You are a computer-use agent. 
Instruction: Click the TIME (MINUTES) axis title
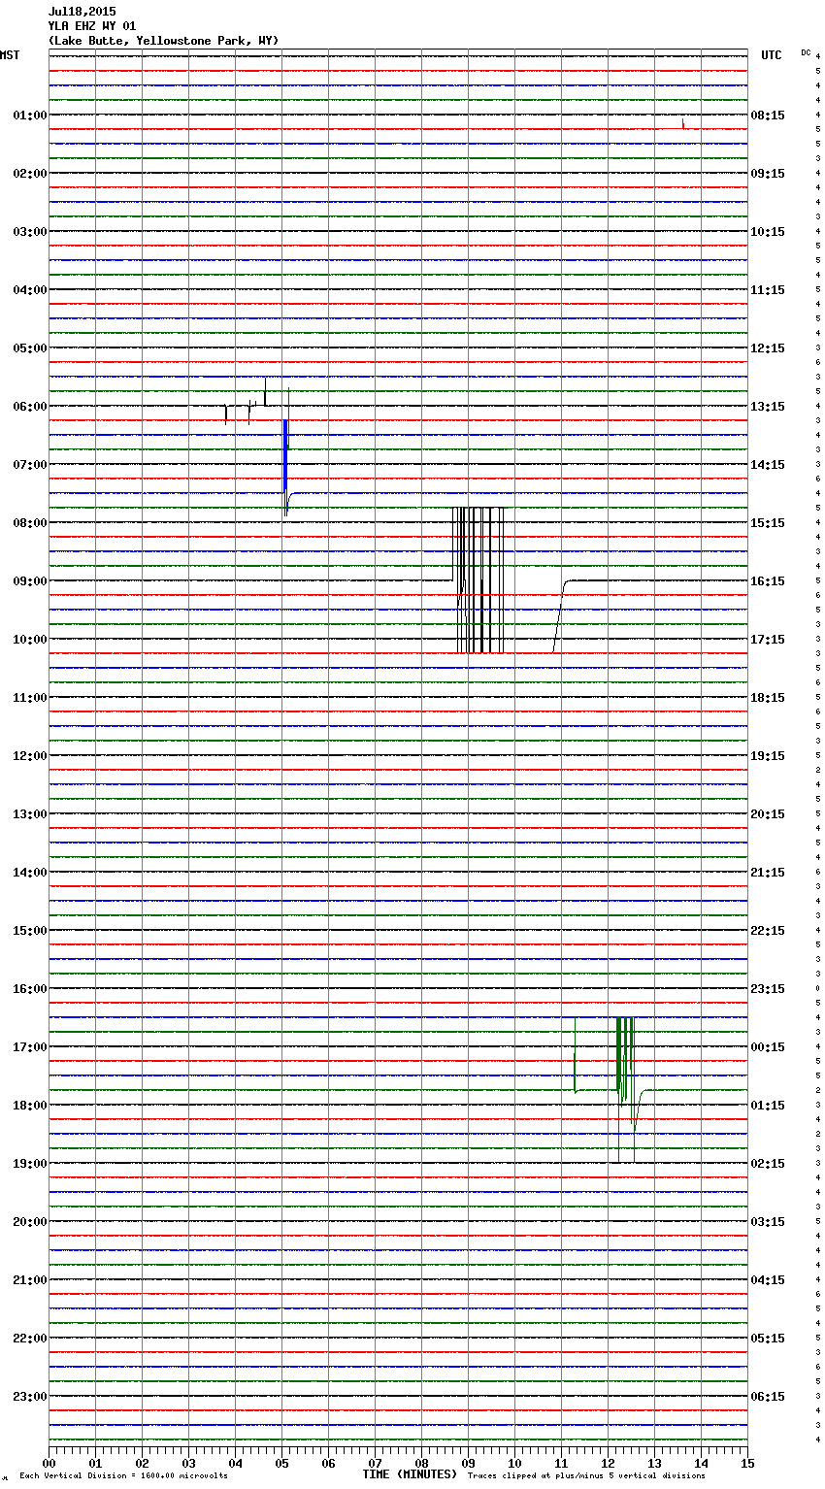pyautogui.click(x=410, y=1474)
